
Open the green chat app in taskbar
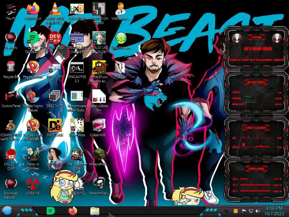pyautogui.click(x=51, y=211)
